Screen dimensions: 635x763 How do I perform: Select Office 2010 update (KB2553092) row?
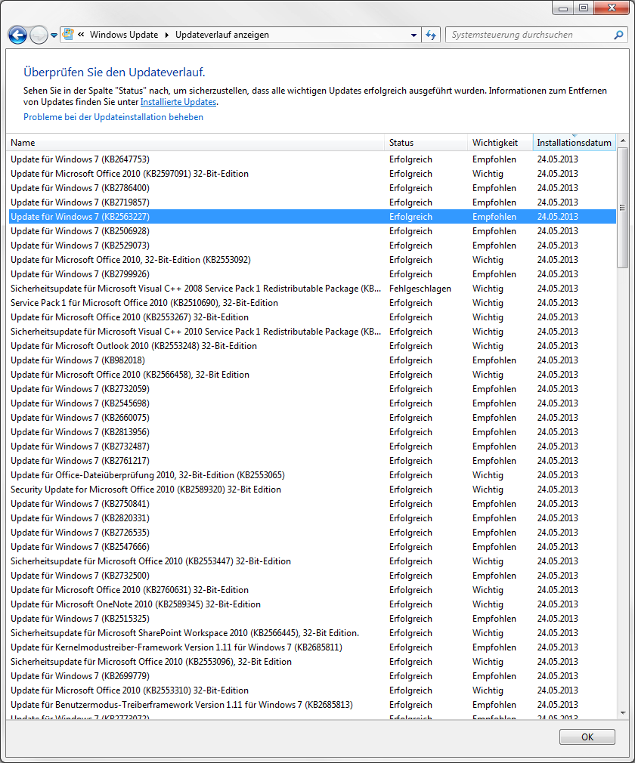pyautogui.click(x=313, y=260)
